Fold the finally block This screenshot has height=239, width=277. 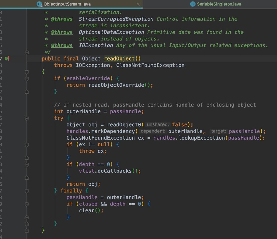click(27, 191)
